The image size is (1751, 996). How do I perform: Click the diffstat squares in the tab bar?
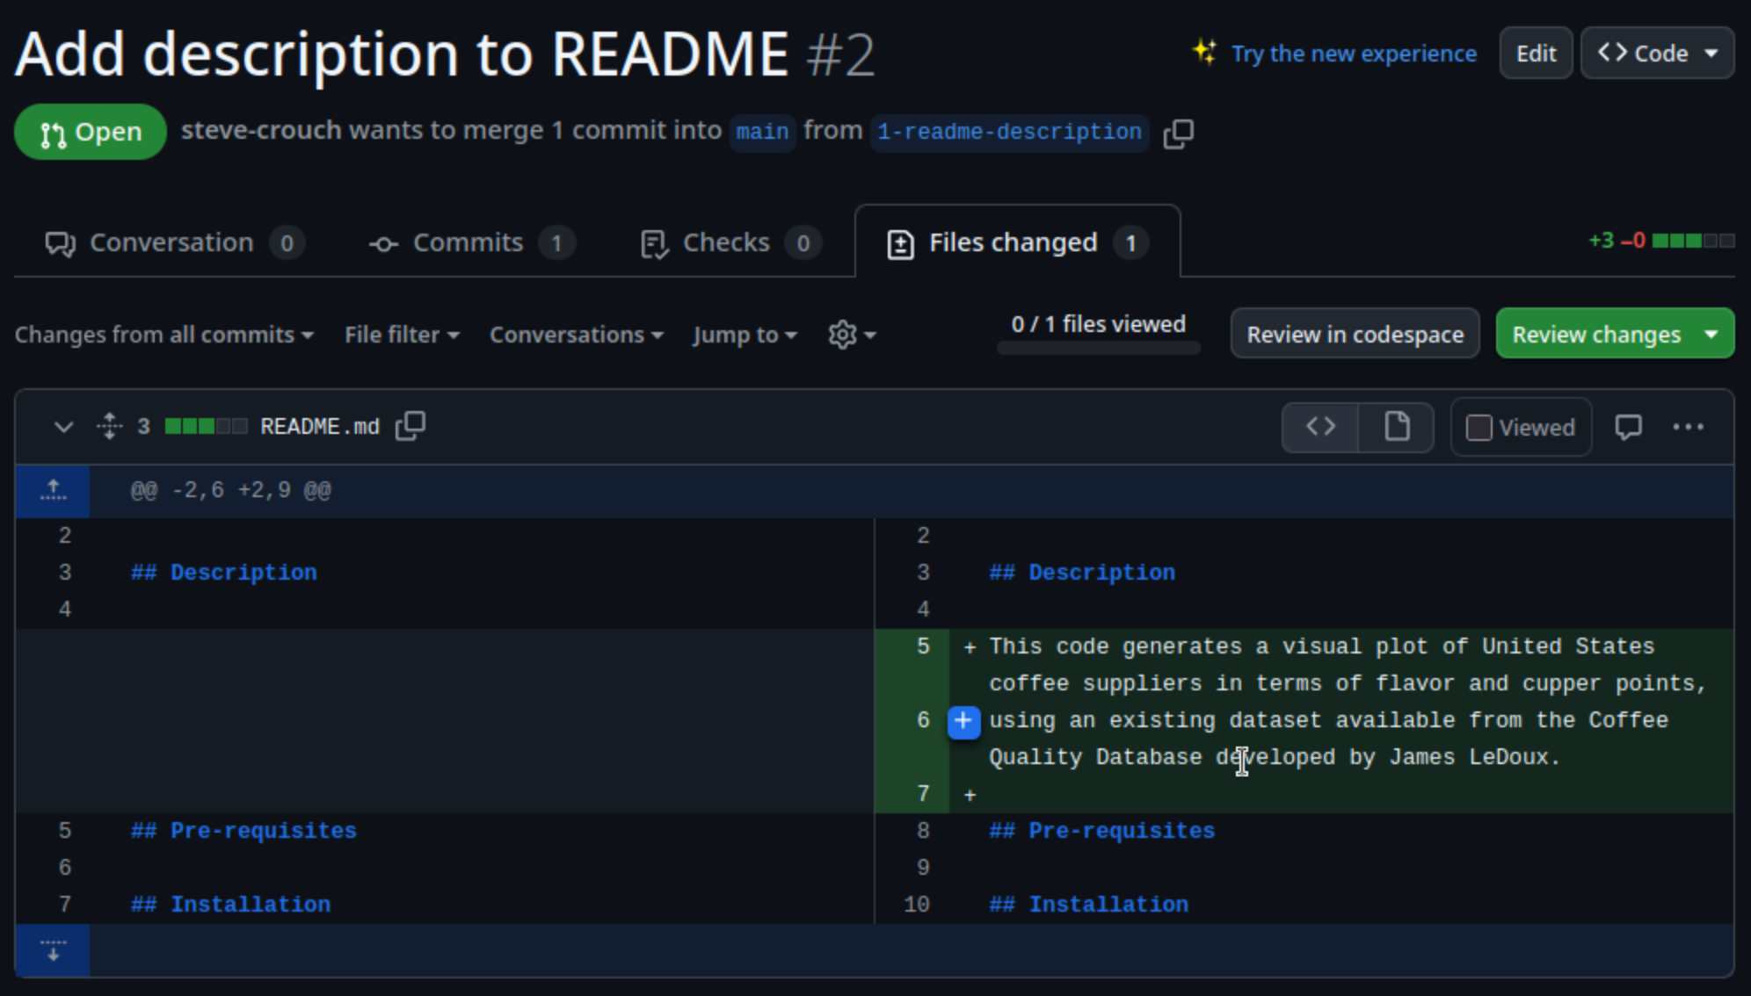point(1693,241)
